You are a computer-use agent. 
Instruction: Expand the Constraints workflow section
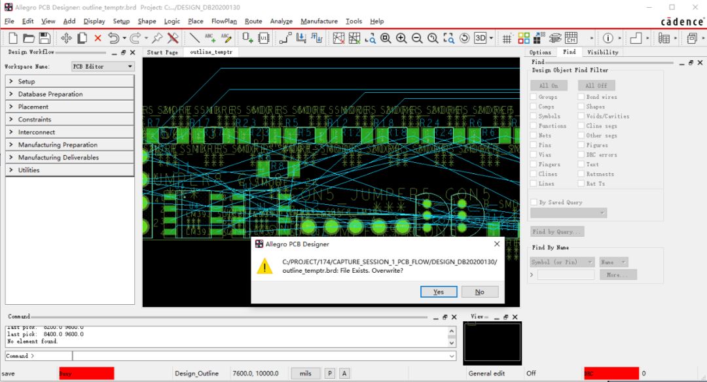click(70, 119)
